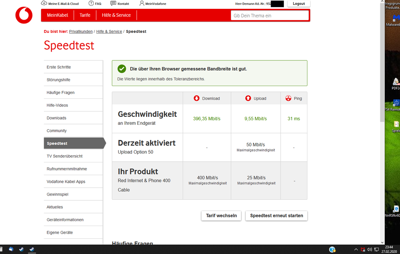Select the active Speedtest sidebar item
The height and width of the screenshot is (254, 400).
click(75, 143)
